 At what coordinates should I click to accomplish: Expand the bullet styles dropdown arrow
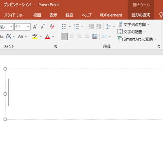pyautogui.click(x=70, y=27)
